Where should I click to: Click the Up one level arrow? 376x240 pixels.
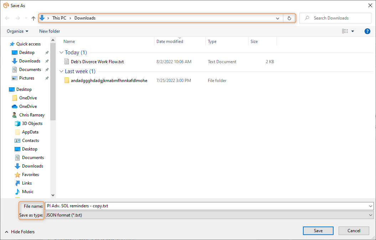click(x=33, y=18)
